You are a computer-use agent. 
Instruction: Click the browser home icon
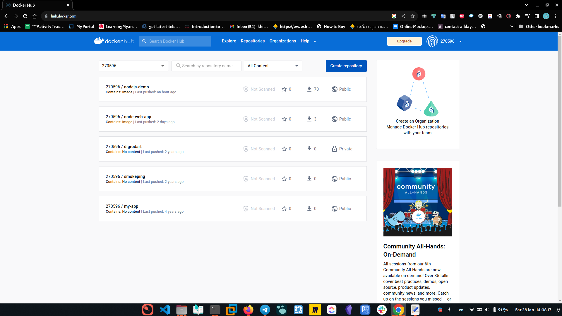(x=35, y=16)
